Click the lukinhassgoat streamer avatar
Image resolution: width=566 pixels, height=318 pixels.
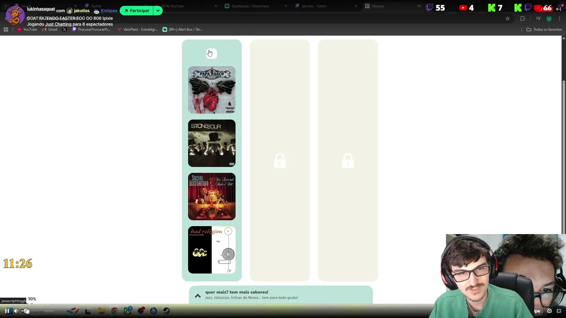pos(15,15)
